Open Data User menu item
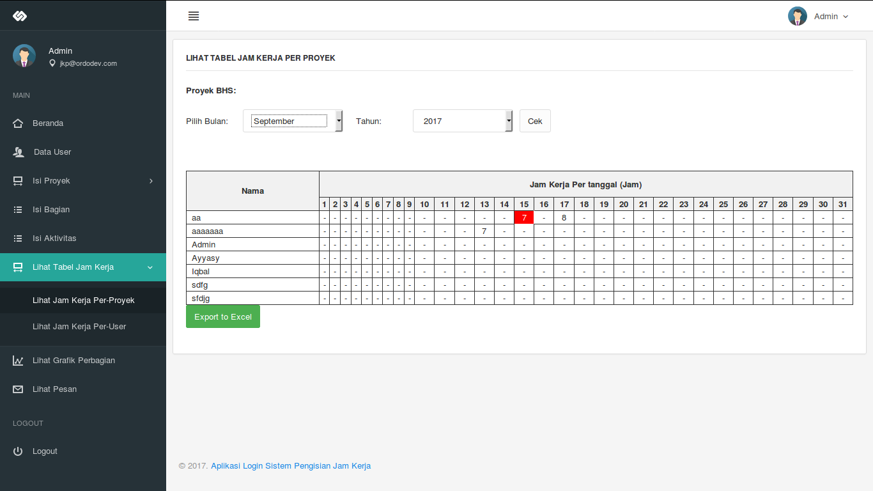 click(x=83, y=152)
